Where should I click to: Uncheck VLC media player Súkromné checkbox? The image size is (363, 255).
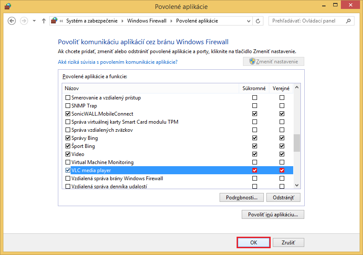coord(254,170)
